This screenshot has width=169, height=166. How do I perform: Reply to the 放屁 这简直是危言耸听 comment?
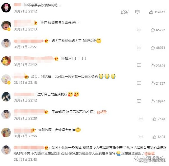click(139, 29)
